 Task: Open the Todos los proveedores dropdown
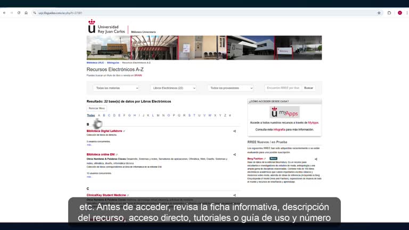(231, 88)
